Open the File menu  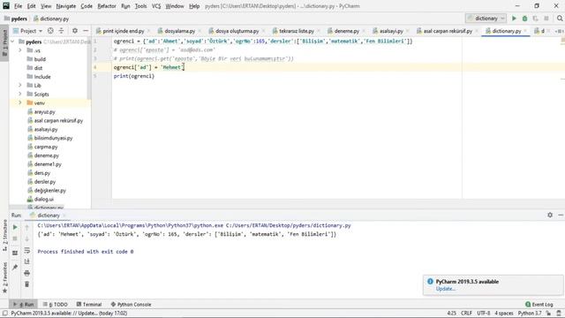point(18,6)
